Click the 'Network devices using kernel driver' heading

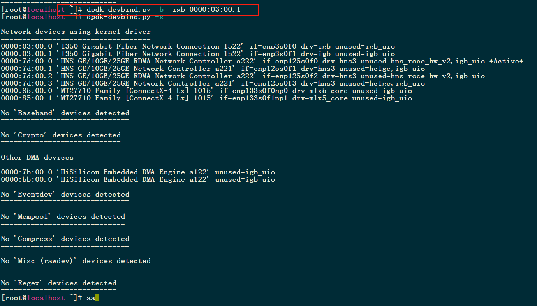(76, 32)
